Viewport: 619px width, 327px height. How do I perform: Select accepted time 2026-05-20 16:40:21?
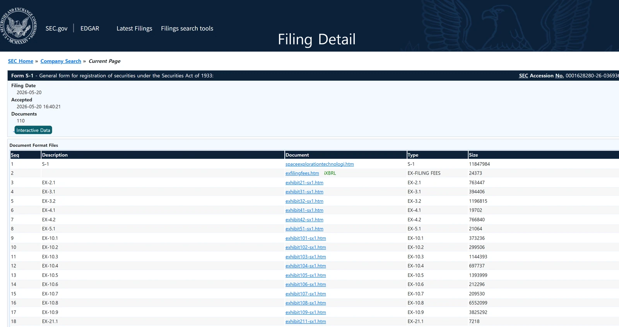coord(39,107)
